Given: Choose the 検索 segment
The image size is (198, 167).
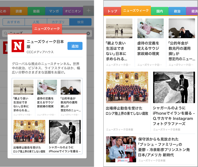Looking at the screenshot, I should click(x=80, y=22).
